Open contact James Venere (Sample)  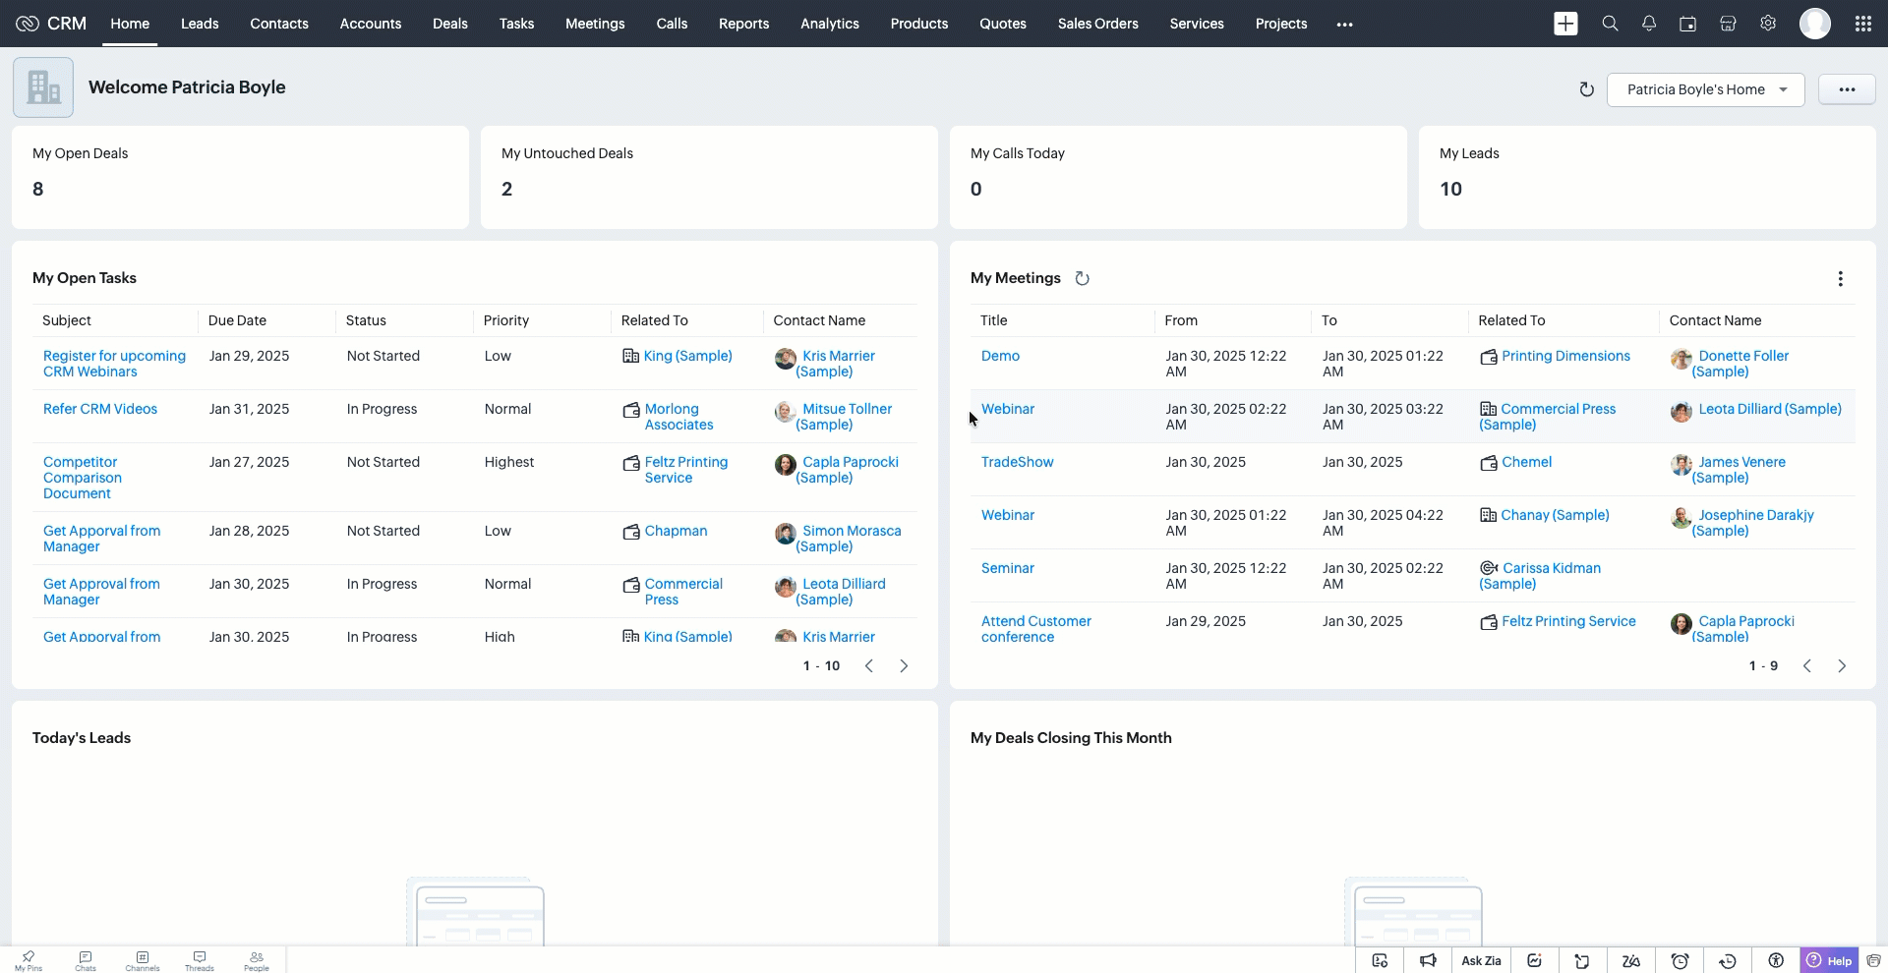click(x=1740, y=470)
